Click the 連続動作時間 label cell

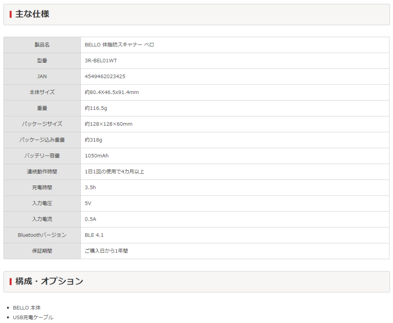point(42,172)
